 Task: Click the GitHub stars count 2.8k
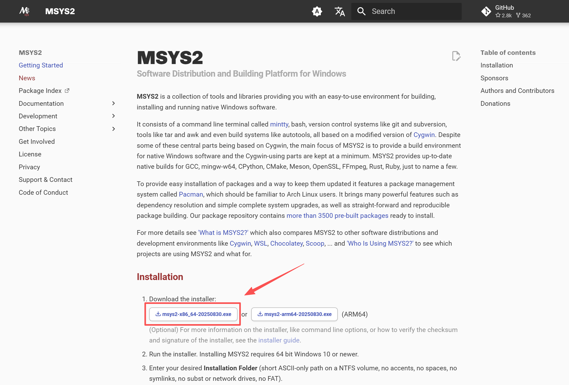pyautogui.click(x=504, y=15)
